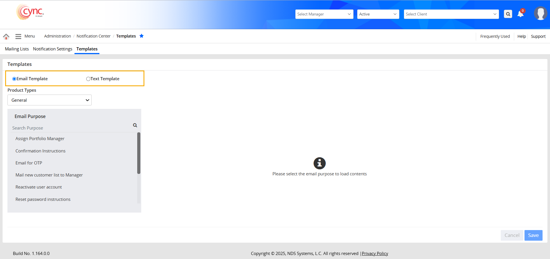Image resolution: width=550 pixels, height=259 pixels.
Task: Expand the Product Types General dropdown
Action: (50, 100)
